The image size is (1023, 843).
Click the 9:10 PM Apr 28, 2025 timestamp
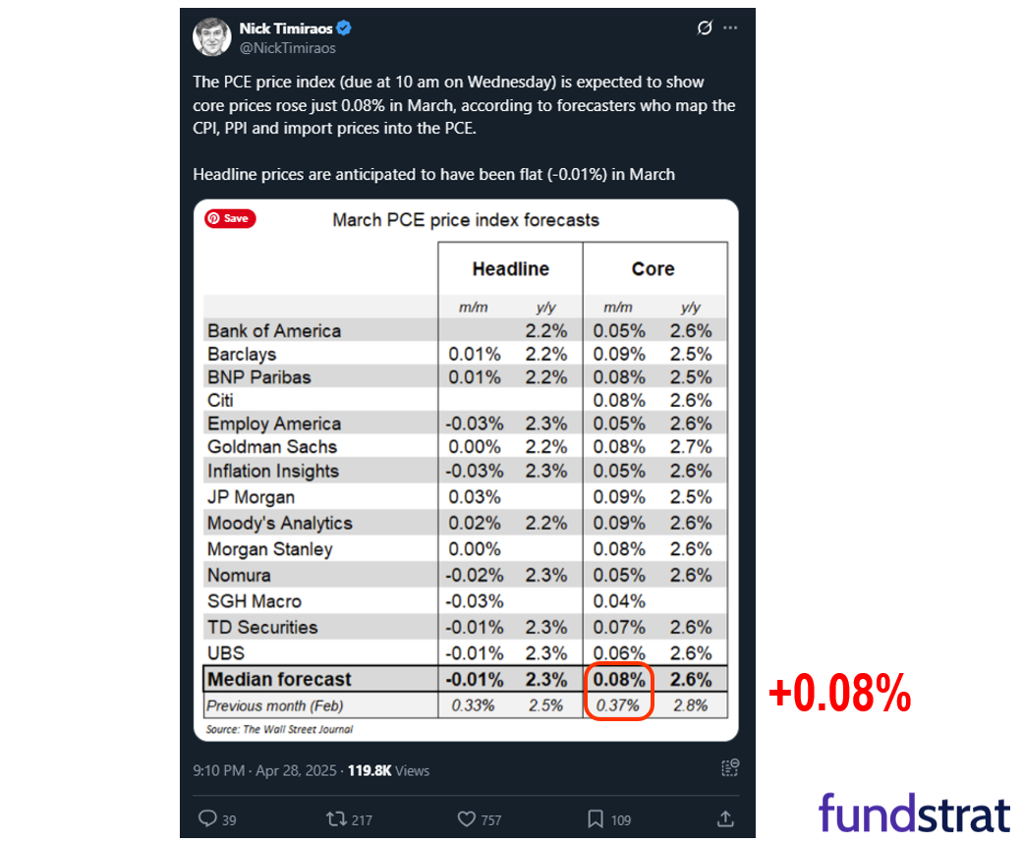264,770
